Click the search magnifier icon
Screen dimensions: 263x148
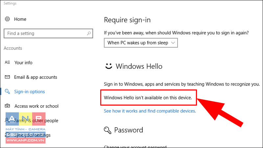coord(89,34)
